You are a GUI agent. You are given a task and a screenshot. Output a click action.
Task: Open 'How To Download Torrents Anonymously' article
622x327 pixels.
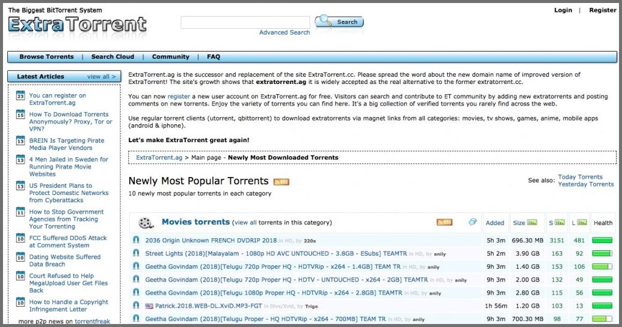70,122
